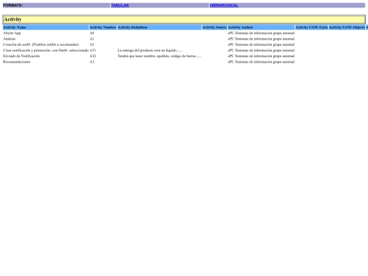
Task: Click the yellow 'Activity' section heading
Action: point(184,20)
